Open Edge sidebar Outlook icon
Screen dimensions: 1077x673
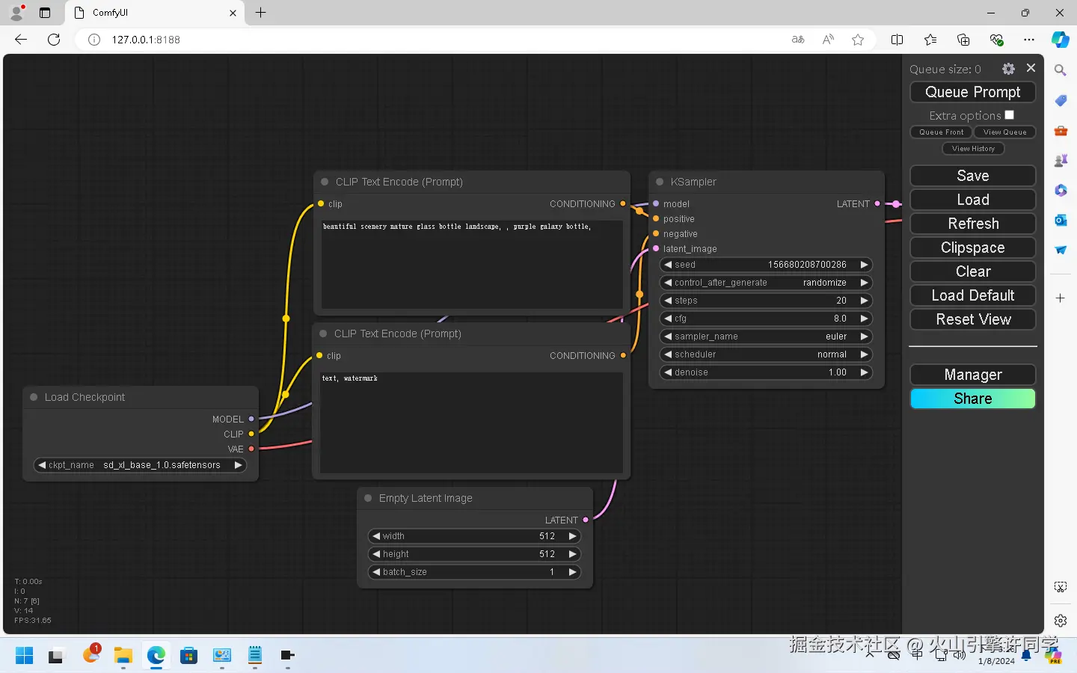point(1061,220)
